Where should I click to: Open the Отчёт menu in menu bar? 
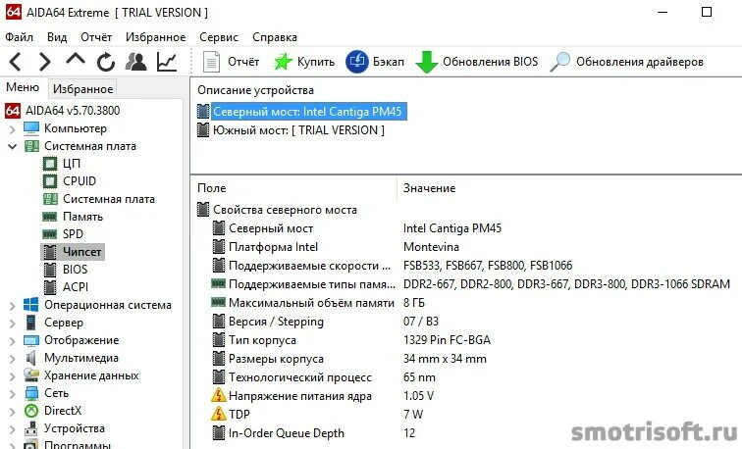click(x=96, y=37)
